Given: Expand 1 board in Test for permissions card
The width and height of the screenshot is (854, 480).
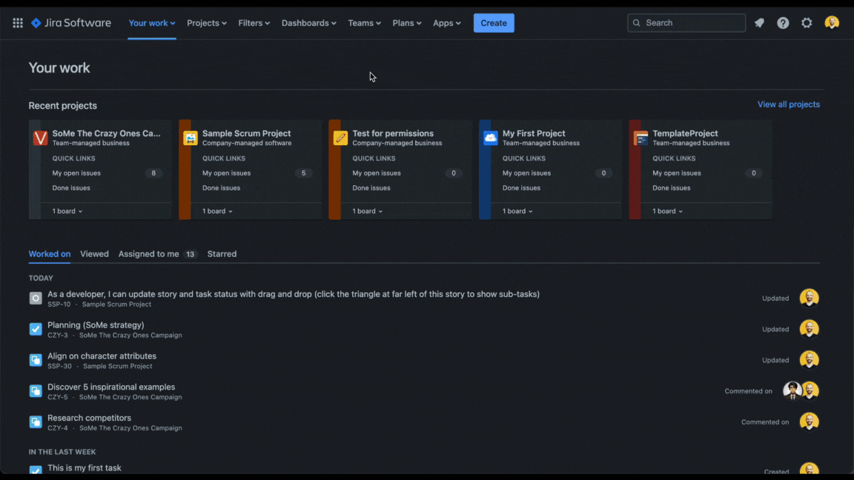Looking at the screenshot, I should click(x=367, y=211).
